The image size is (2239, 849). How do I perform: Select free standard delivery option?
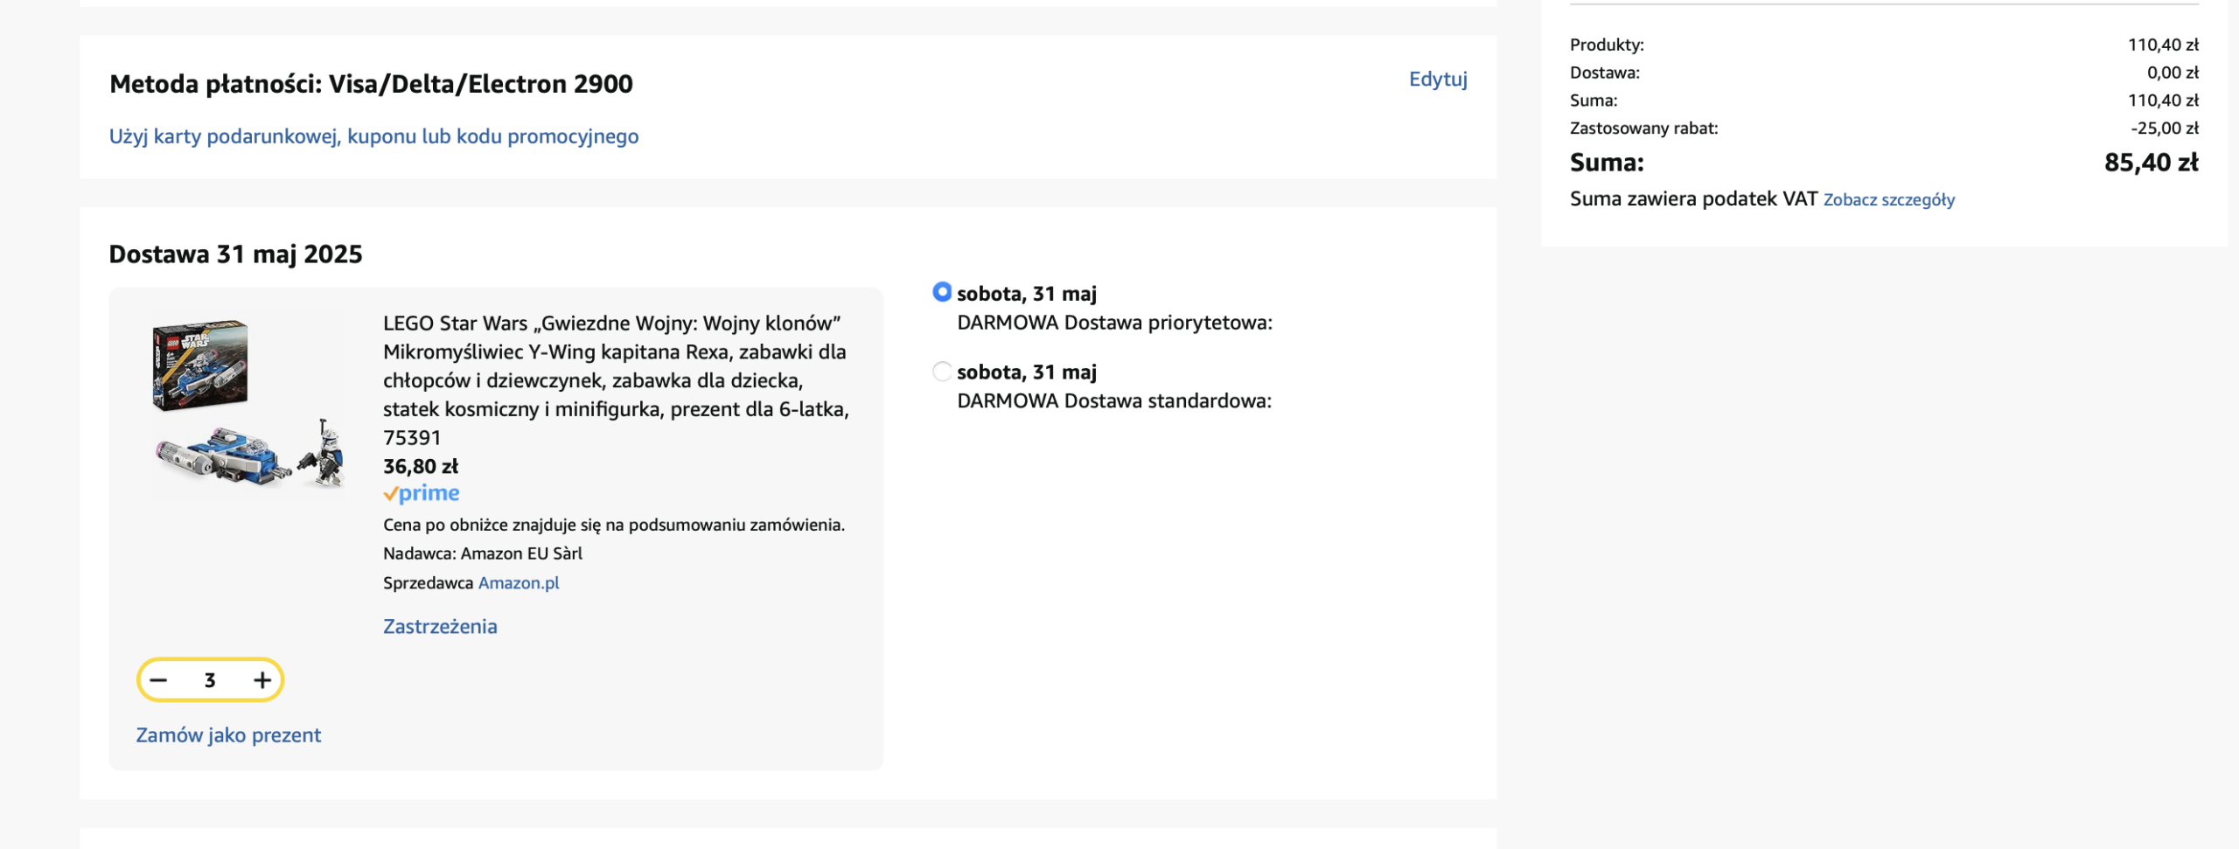(942, 372)
